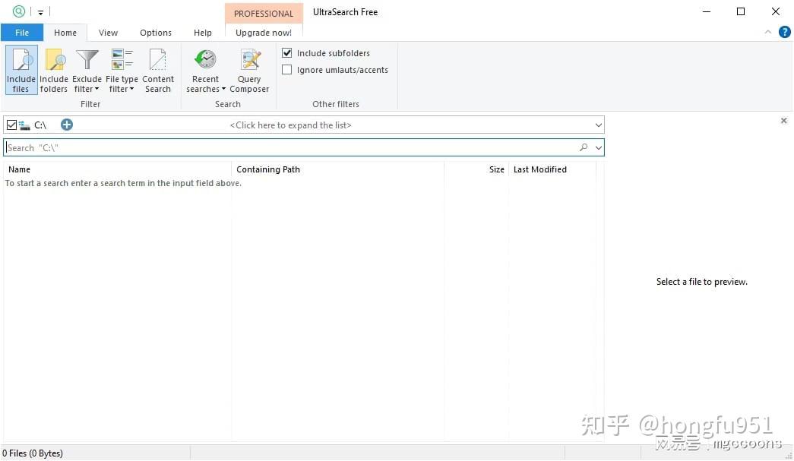
Task: Open the search field history dropdown
Action: pyautogui.click(x=599, y=148)
